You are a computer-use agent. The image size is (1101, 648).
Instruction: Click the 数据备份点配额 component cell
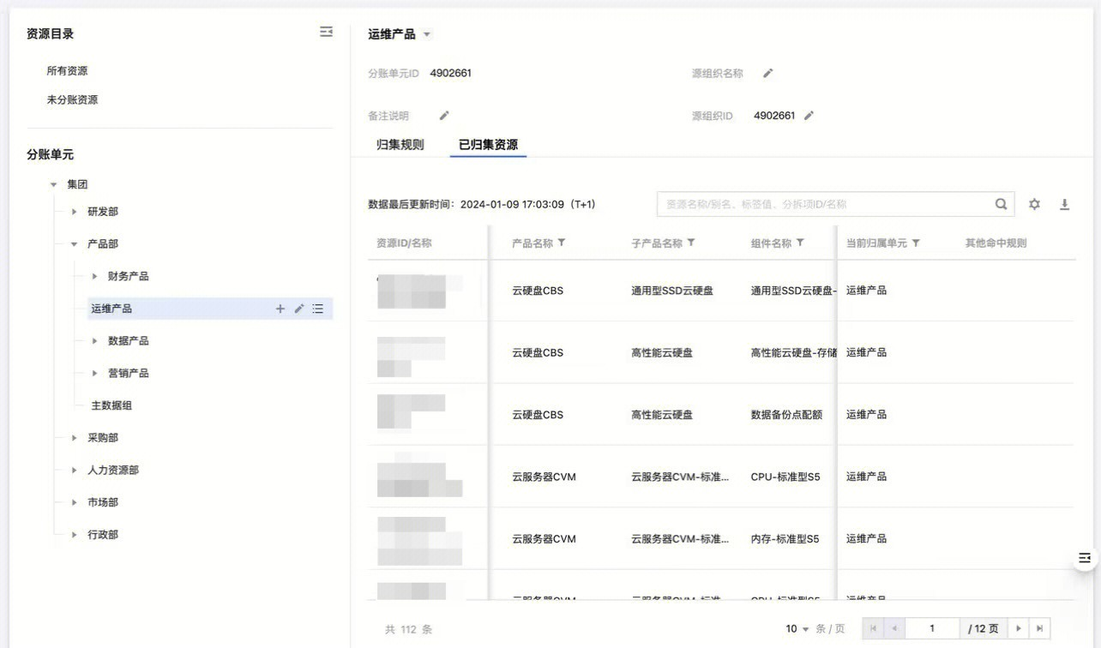(x=786, y=415)
